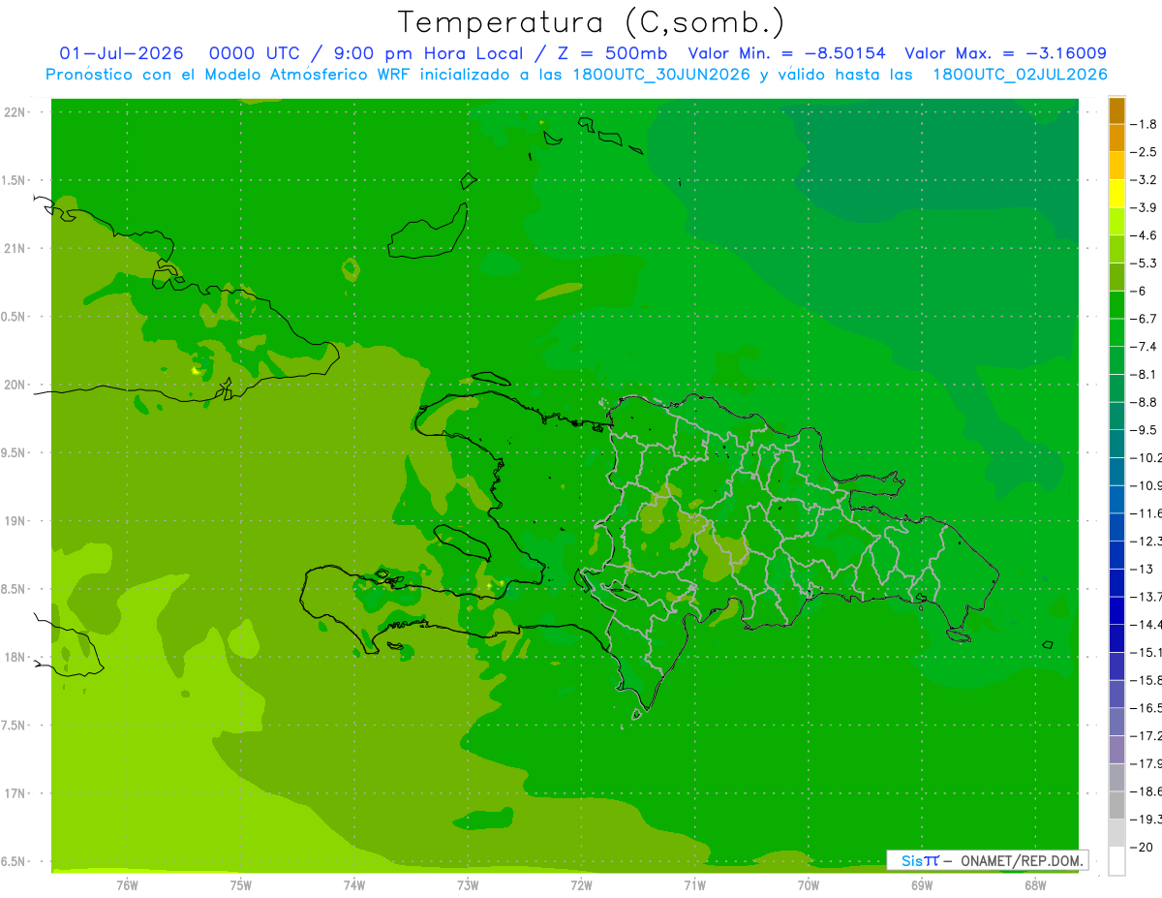Select initialization time "1800UTC_30JUN2026"

(x=660, y=75)
